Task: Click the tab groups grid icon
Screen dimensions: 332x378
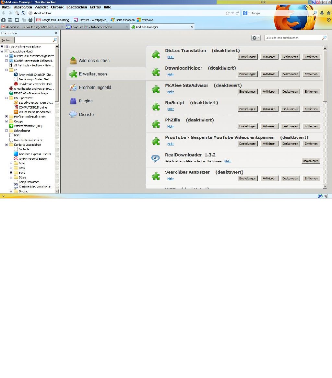Action: [x=10, y=20]
